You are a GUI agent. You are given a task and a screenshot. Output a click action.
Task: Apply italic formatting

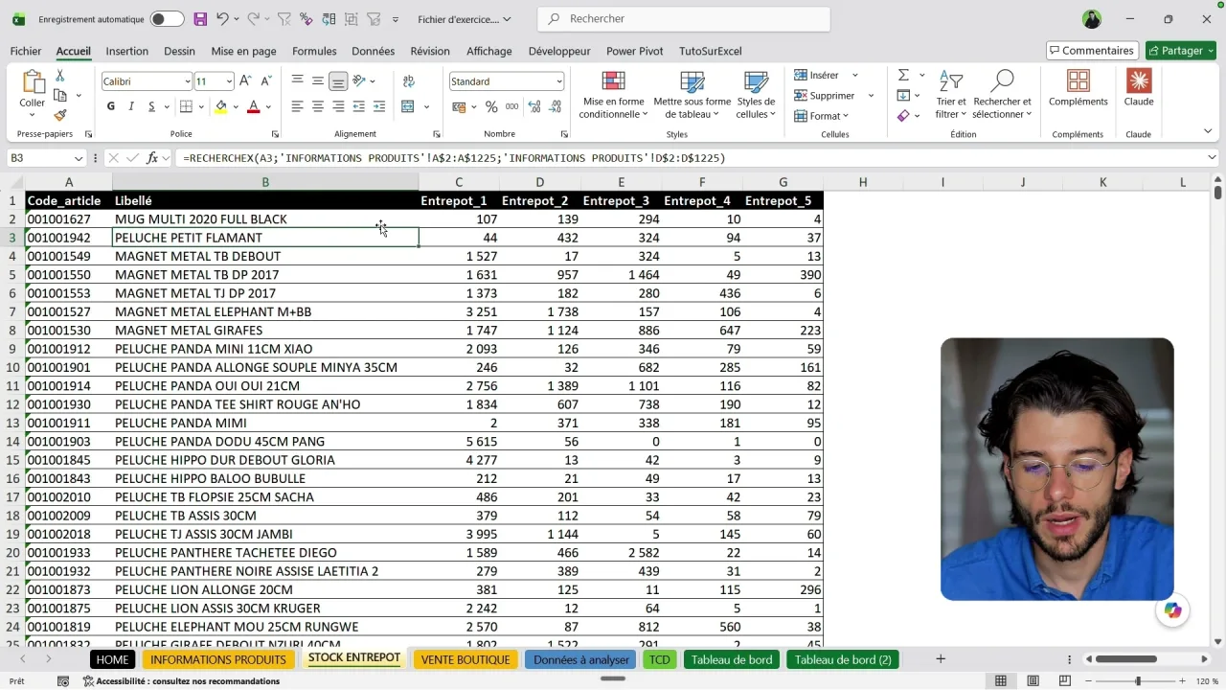click(x=131, y=106)
